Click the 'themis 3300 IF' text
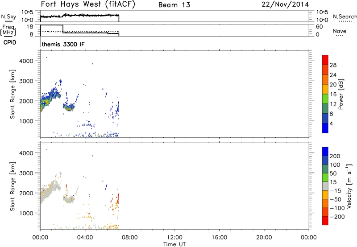Image resolution: width=357 pixels, height=247 pixels. [x=63, y=44]
